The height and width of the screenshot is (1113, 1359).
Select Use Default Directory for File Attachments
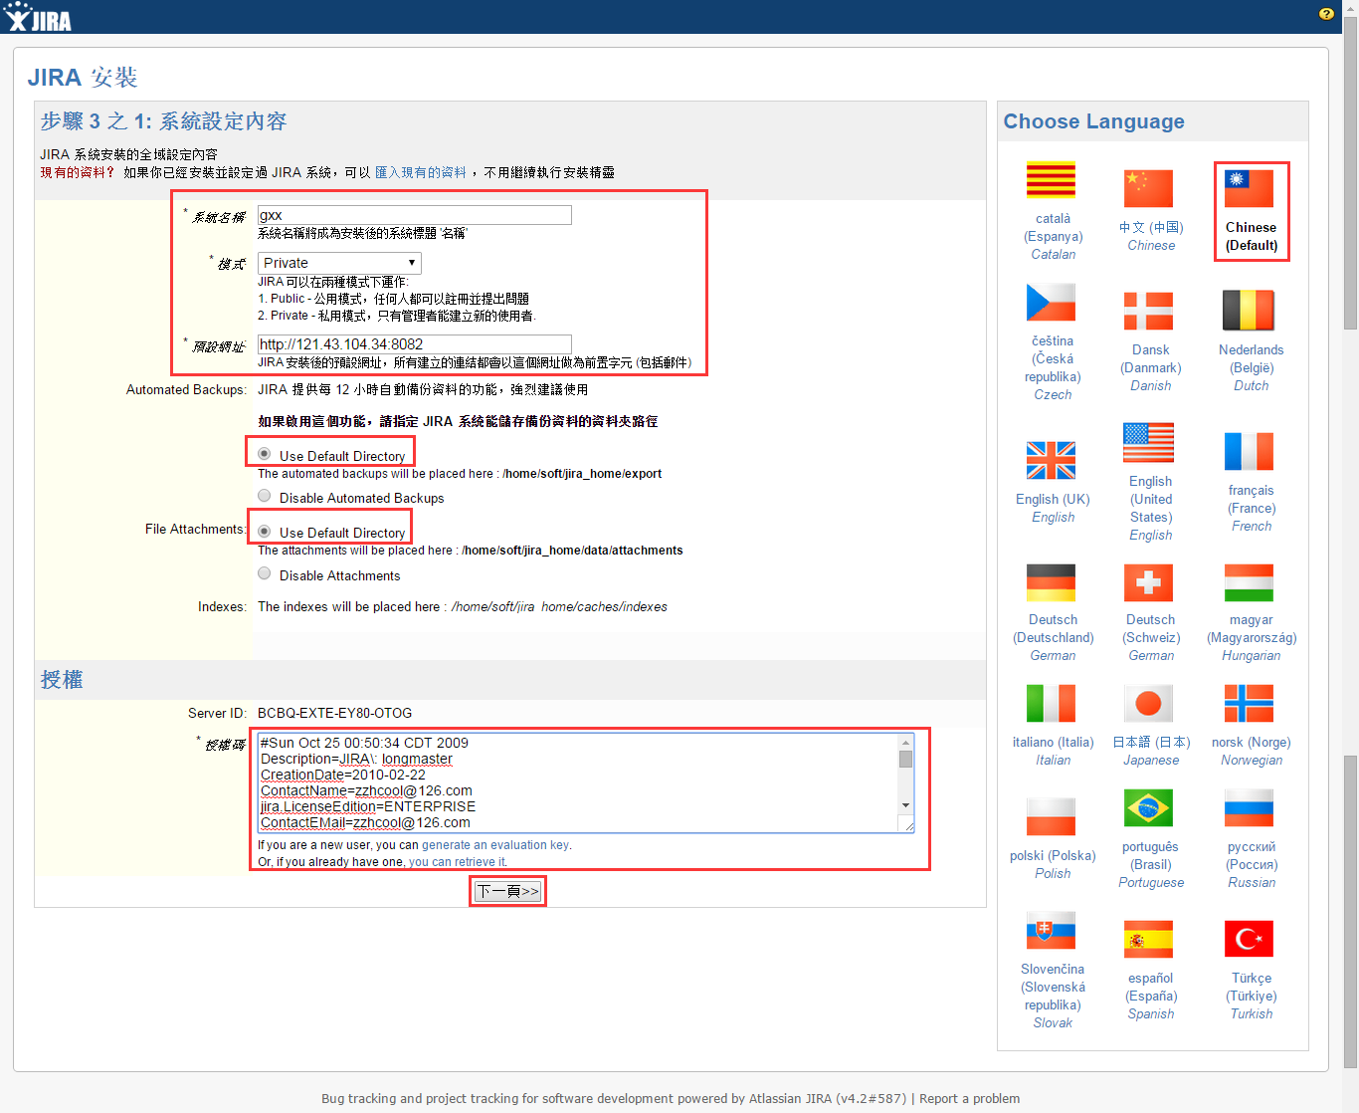264,531
